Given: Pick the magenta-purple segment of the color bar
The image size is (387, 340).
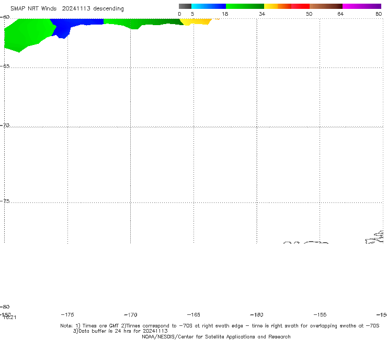Looking at the screenshot, I should [x=362, y=6].
